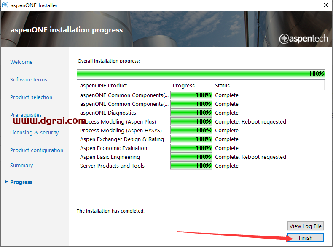Select the Process Modeling (Aspen HYSYS) row
This screenshot has height=247, width=333.
(118, 131)
